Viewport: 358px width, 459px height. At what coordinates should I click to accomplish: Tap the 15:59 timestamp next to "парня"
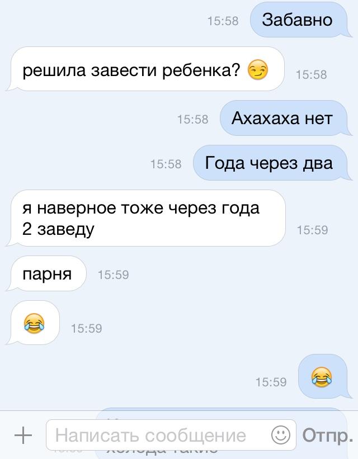114,275
